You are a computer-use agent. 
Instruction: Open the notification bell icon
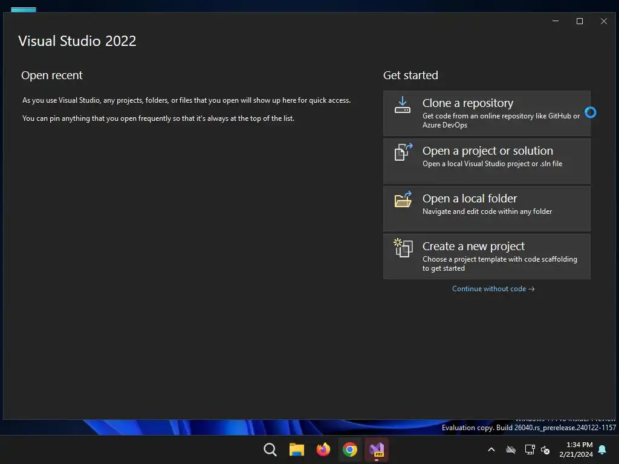(603, 449)
